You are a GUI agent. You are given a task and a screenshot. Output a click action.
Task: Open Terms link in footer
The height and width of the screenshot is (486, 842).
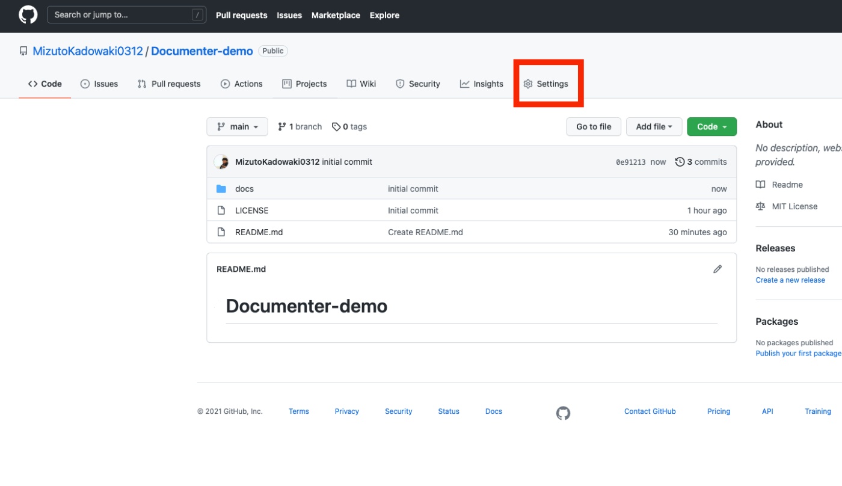pos(299,411)
